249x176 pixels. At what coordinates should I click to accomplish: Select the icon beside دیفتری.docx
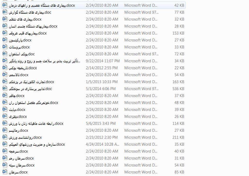click(x=5, y=116)
